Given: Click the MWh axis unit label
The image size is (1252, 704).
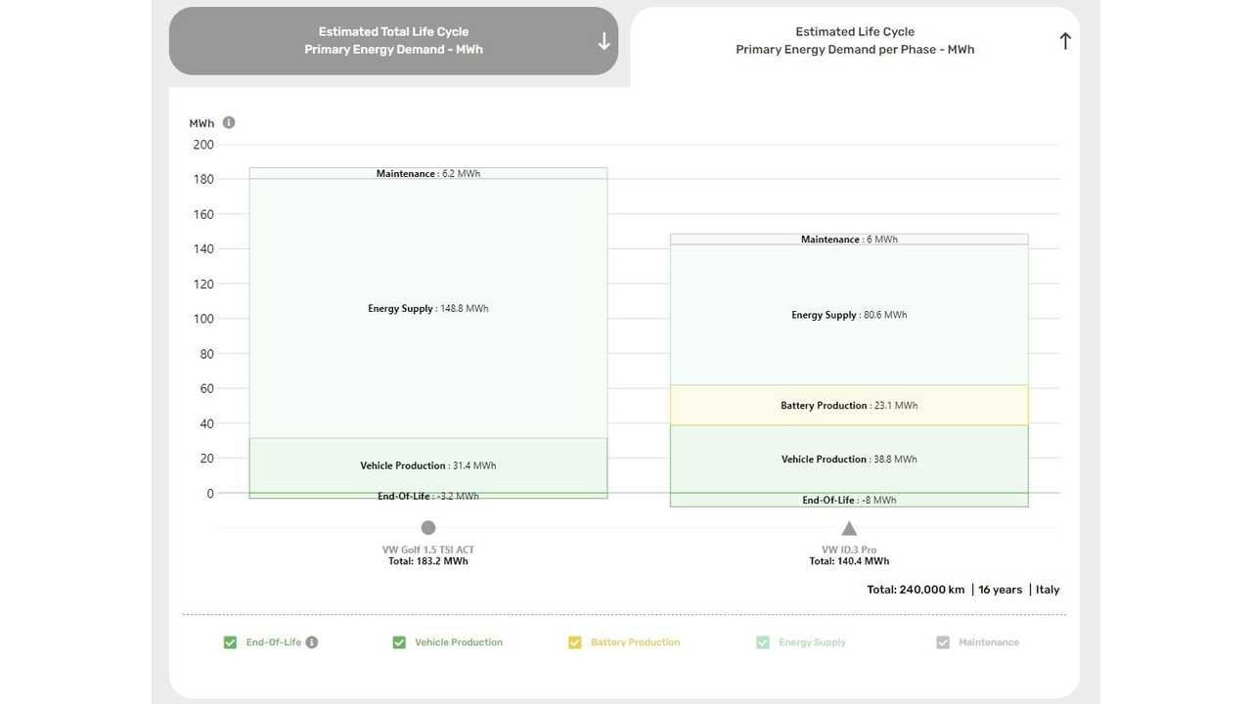Looking at the screenshot, I should pyautogui.click(x=201, y=123).
